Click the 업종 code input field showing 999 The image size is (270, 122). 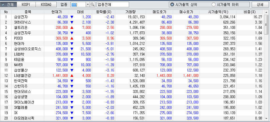coord(78,5)
